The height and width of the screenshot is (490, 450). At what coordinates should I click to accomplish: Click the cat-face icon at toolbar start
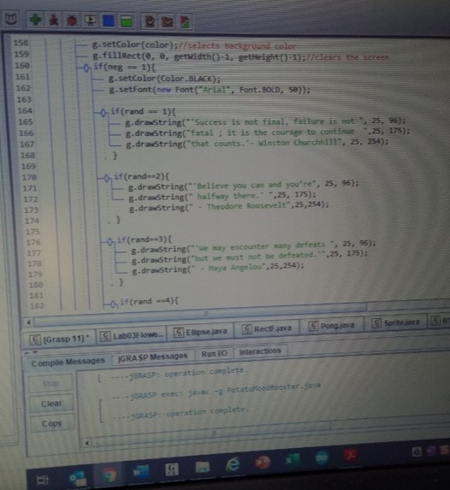(x=11, y=20)
